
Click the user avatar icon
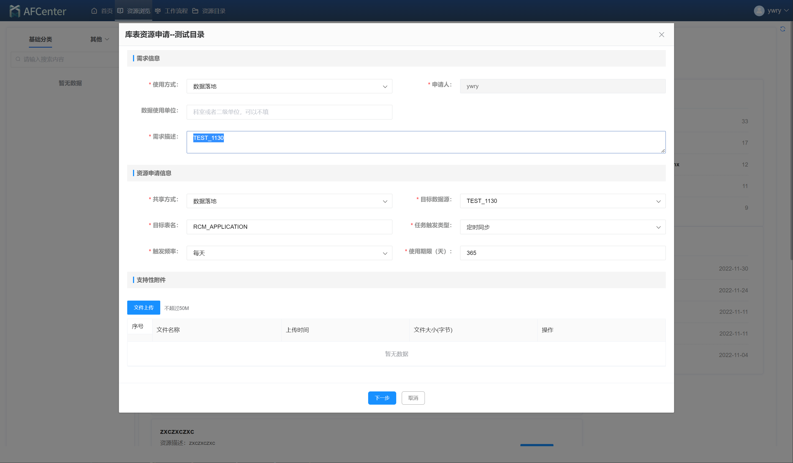(x=759, y=11)
